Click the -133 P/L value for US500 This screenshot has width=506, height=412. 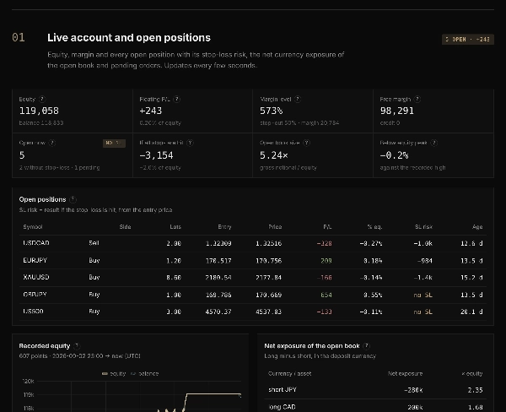point(325,312)
